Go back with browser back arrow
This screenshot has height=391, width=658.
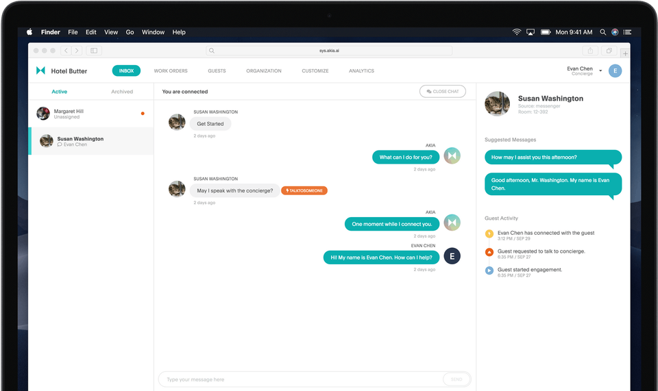(66, 51)
